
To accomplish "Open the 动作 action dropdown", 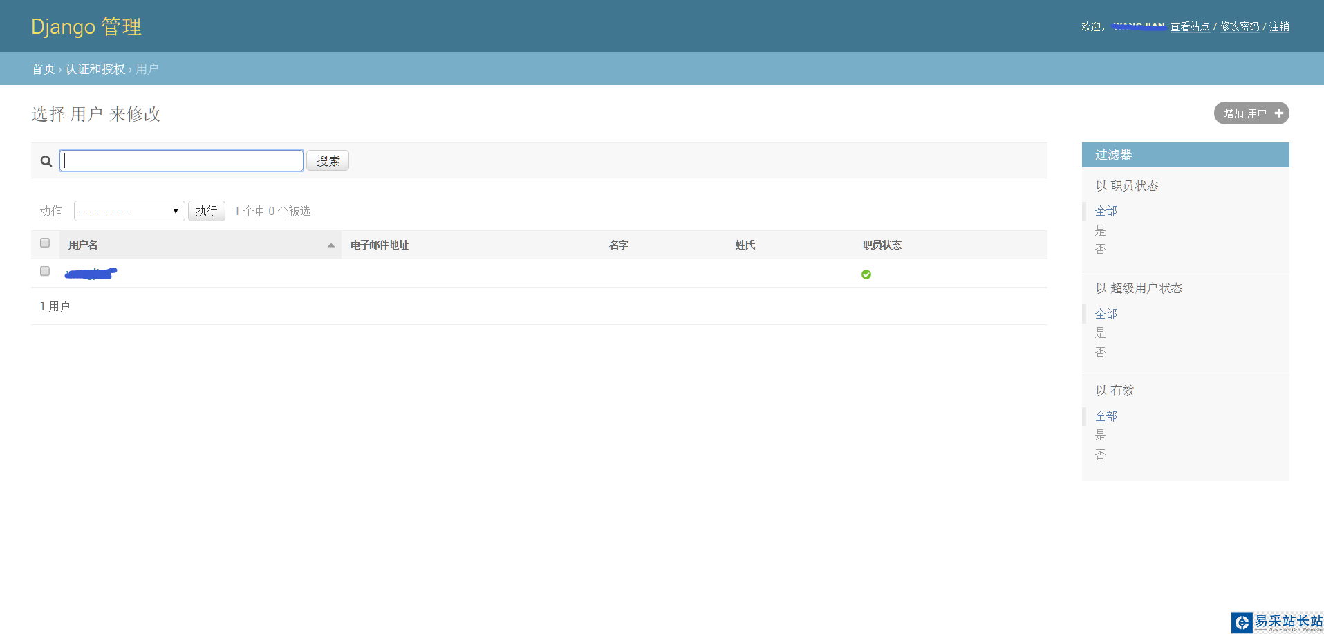I will point(129,211).
